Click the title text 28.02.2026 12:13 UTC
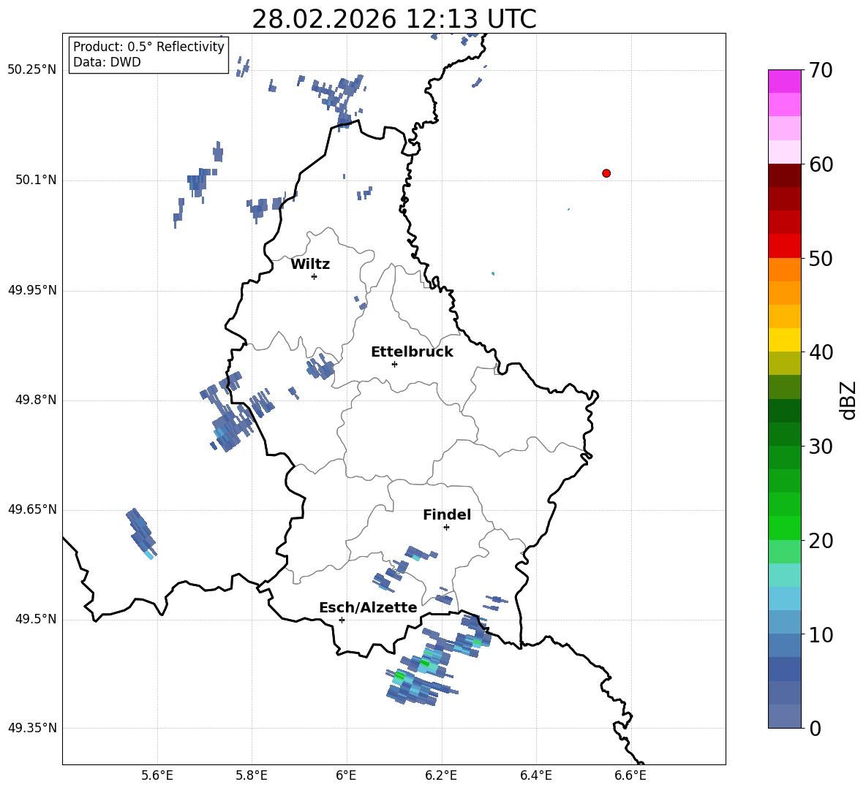866x790 pixels. click(x=394, y=19)
